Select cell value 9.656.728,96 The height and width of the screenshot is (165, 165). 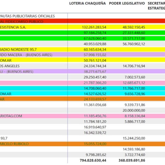click(x=135, y=94)
